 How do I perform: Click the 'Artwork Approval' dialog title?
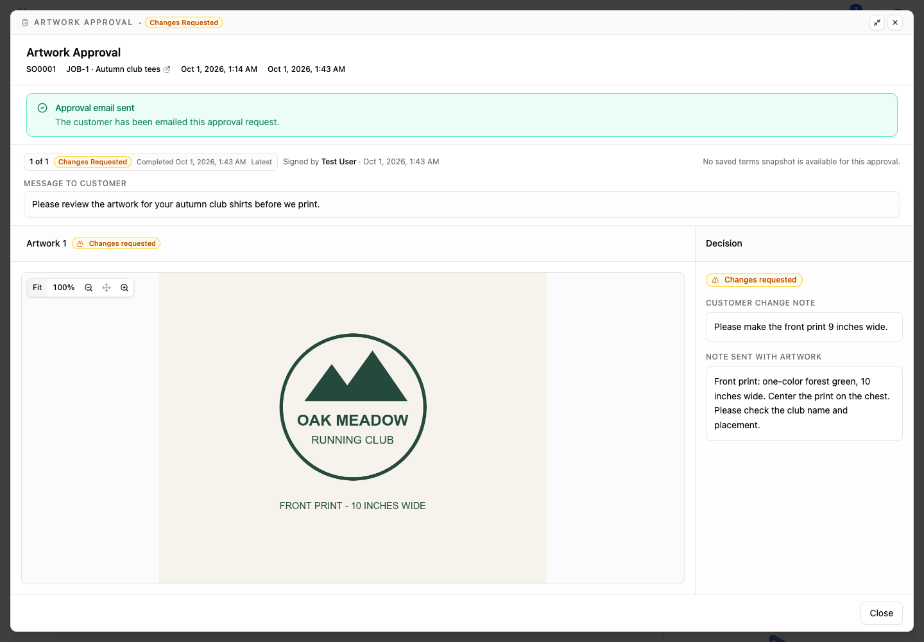click(73, 53)
